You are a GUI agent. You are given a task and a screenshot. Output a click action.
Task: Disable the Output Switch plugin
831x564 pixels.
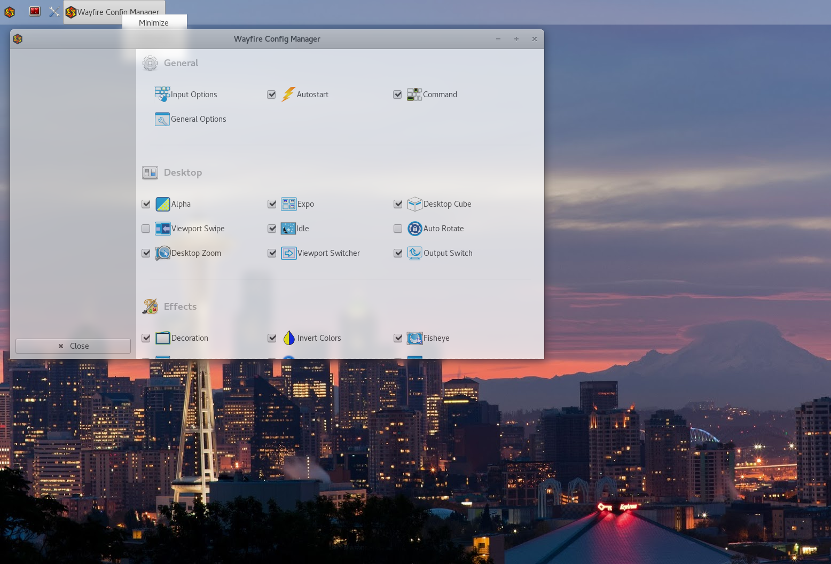tap(398, 253)
